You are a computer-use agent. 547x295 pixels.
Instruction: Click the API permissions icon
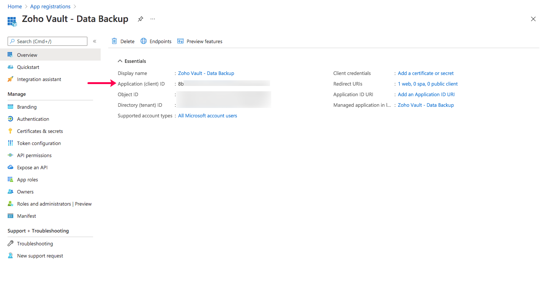coord(10,155)
